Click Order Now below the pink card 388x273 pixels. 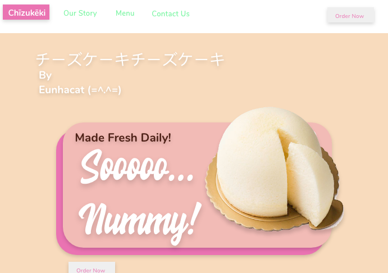[x=92, y=268]
